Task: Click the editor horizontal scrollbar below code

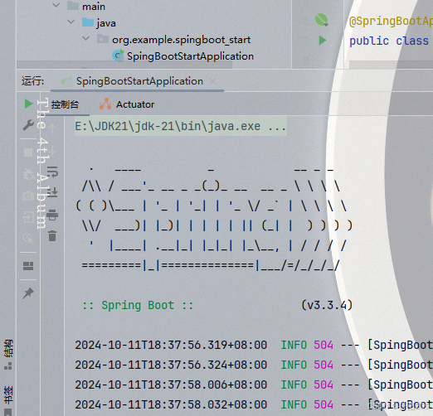Action: (391, 65)
